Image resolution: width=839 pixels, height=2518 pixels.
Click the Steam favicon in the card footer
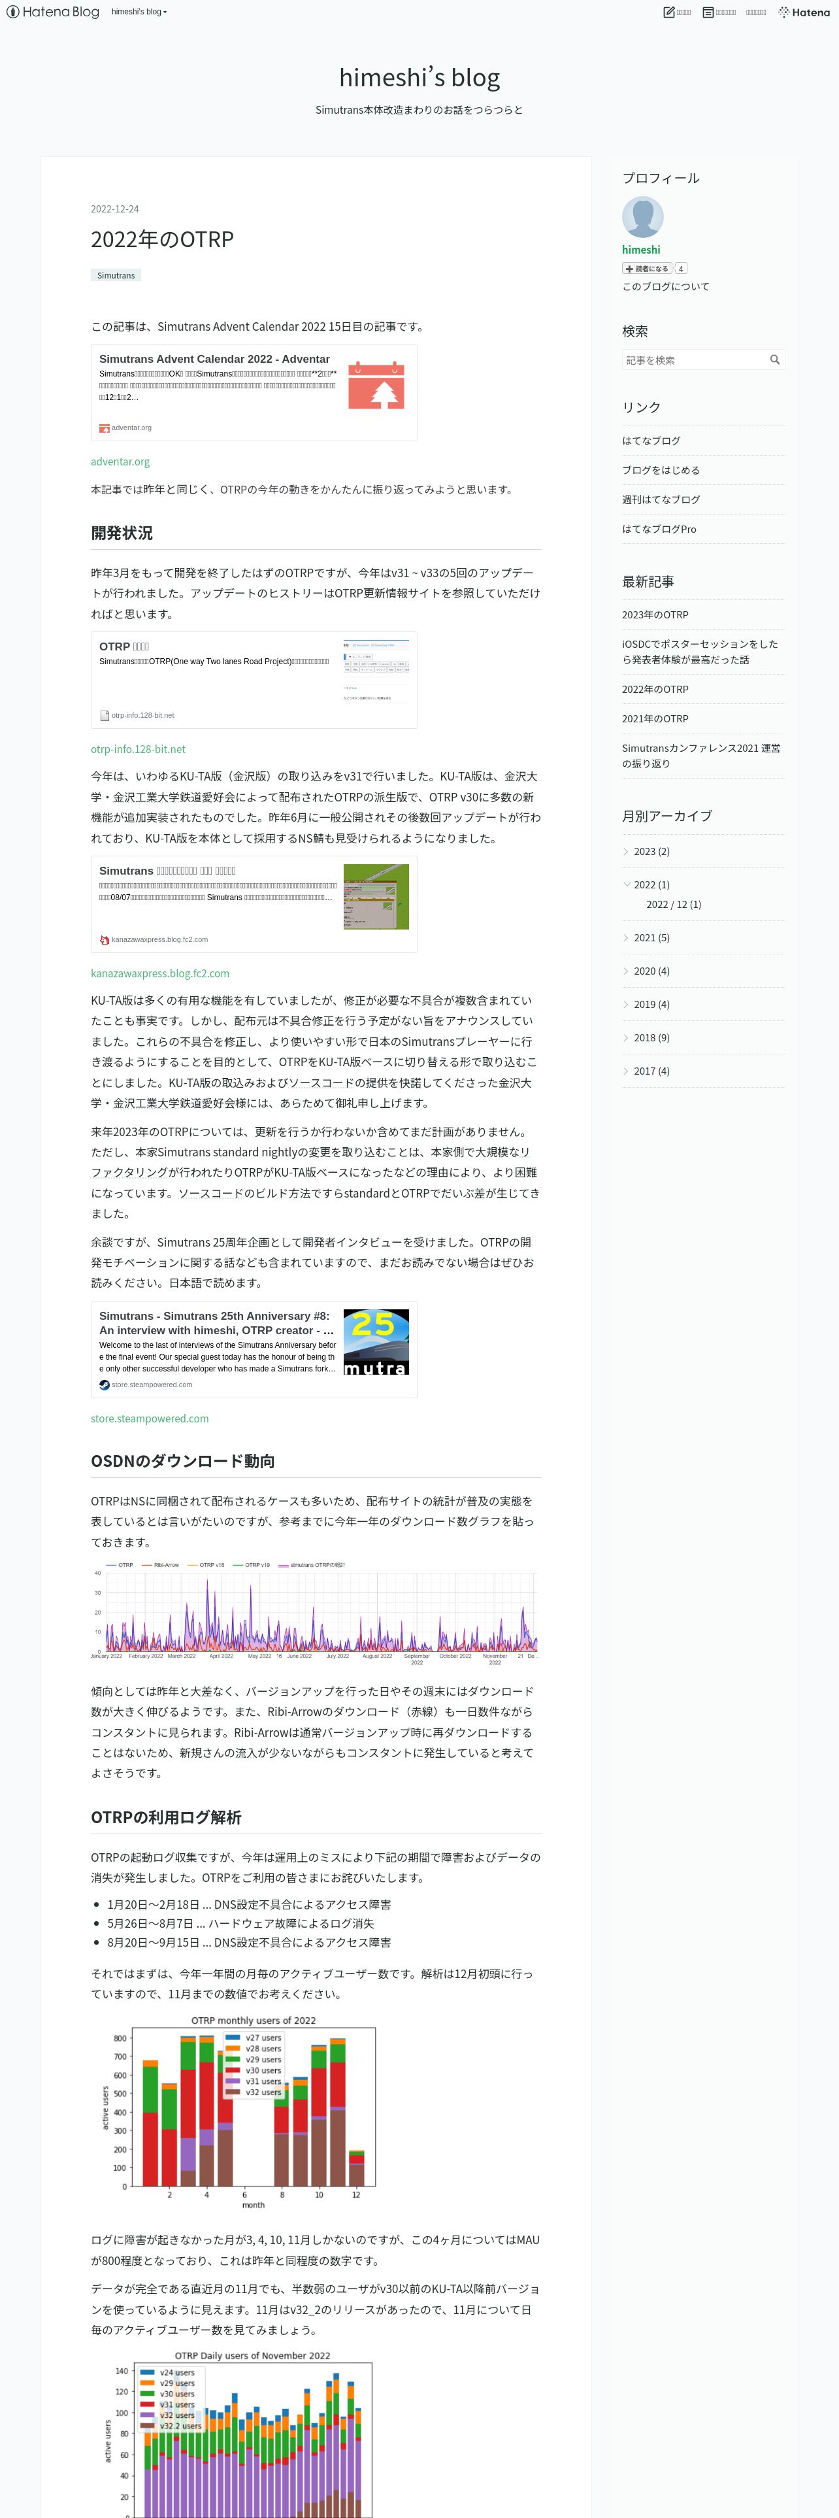click(105, 1385)
